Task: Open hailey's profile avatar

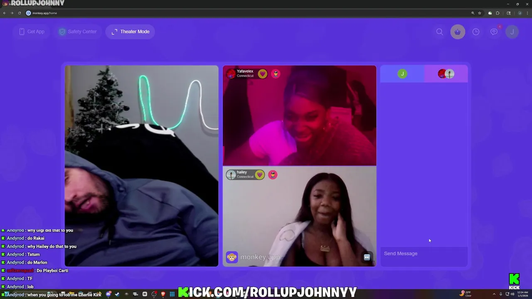Action: pos(231,175)
